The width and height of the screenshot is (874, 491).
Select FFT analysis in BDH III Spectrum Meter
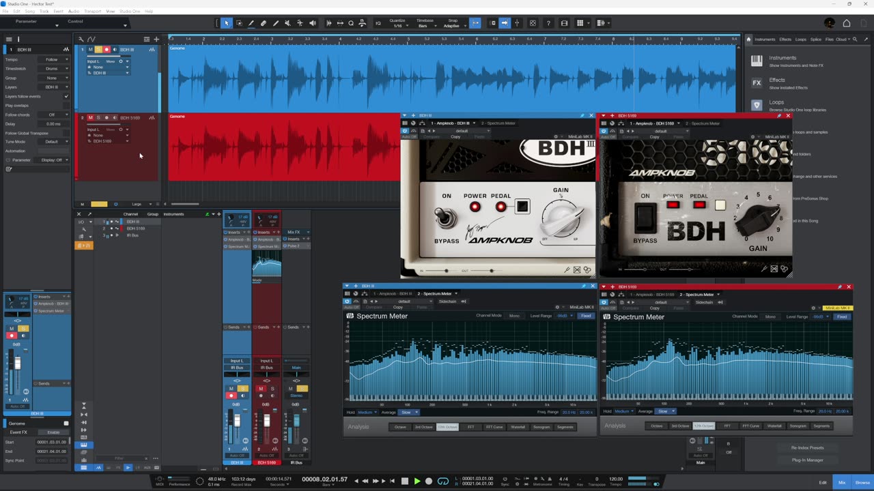[470, 427]
